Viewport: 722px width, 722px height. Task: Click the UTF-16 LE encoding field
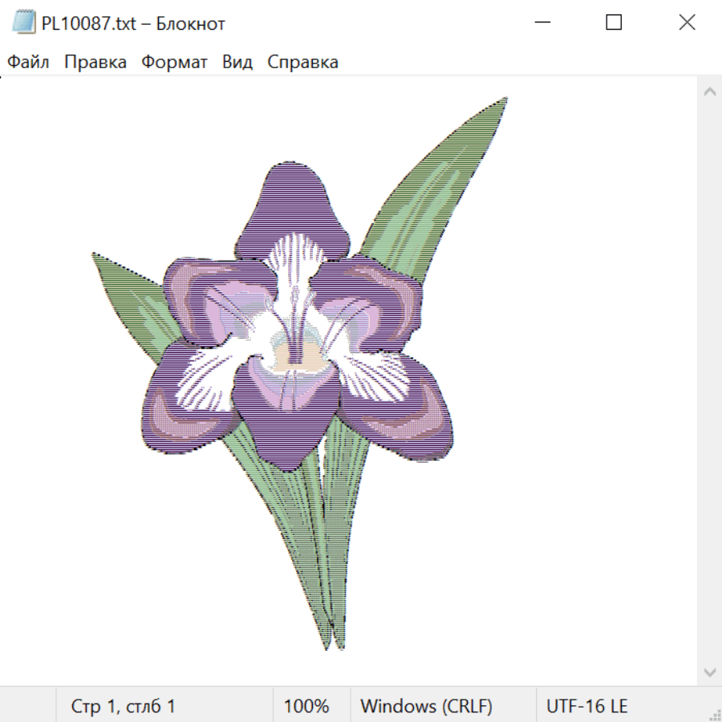(586, 707)
